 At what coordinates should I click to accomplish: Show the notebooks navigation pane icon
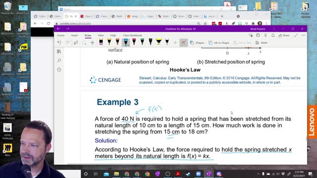coord(59,51)
